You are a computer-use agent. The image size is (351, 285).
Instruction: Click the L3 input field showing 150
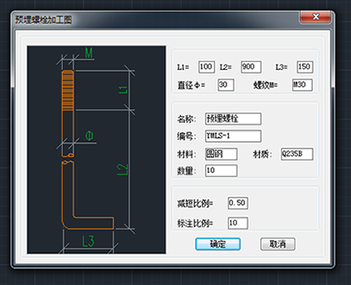(305, 67)
